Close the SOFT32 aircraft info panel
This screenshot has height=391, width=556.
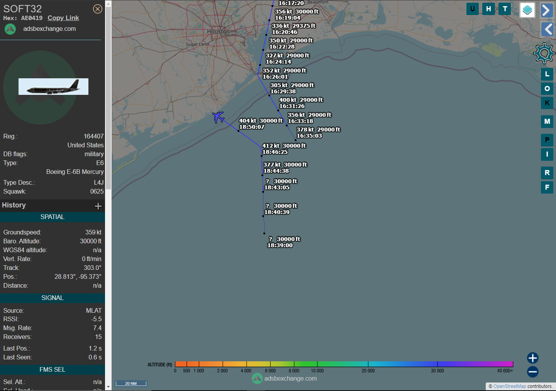tap(98, 9)
